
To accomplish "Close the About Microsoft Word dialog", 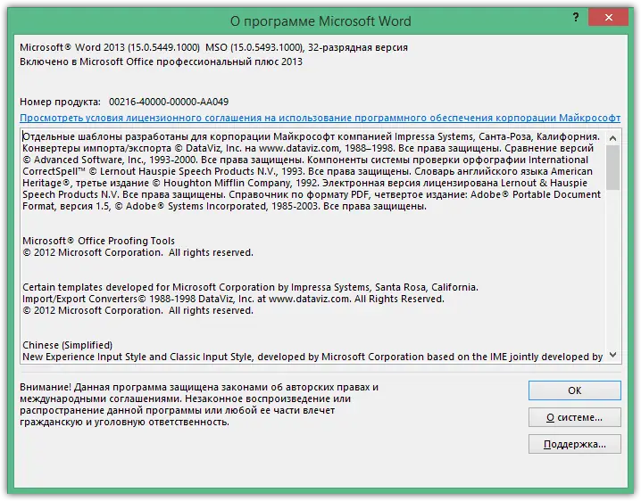I will (608, 17).
